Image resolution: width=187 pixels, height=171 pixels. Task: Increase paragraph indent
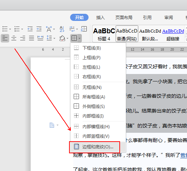point(39,29)
